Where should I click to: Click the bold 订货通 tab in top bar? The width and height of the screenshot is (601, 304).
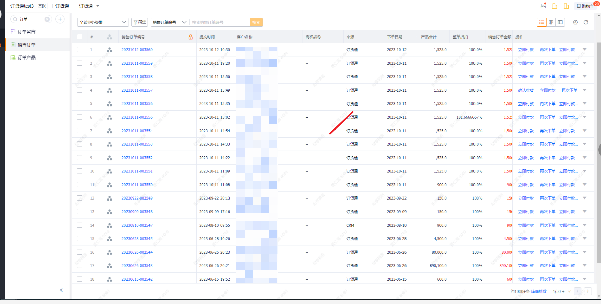pos(62,6)
